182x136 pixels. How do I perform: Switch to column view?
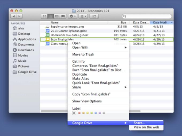(x=57, y=16)
